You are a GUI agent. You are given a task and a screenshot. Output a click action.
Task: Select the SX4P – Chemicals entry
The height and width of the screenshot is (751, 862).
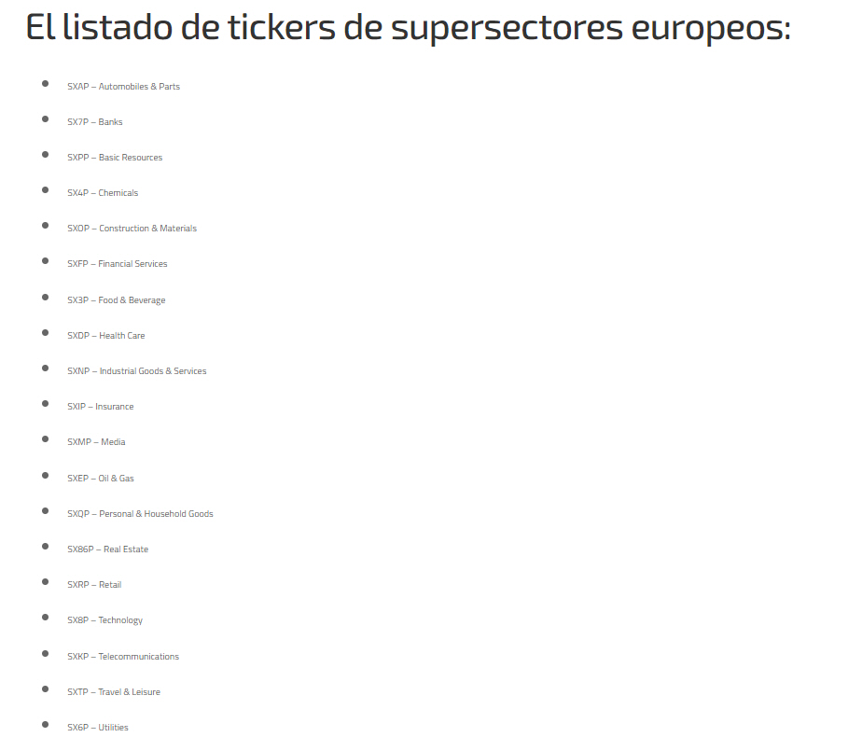click(103, 193)
